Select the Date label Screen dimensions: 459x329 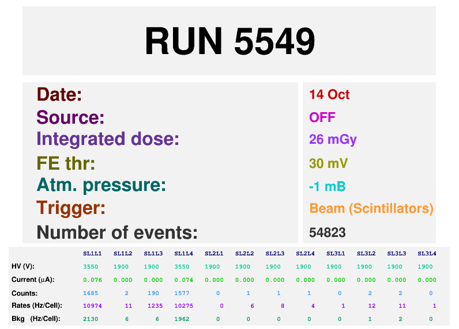pos(59,94)
